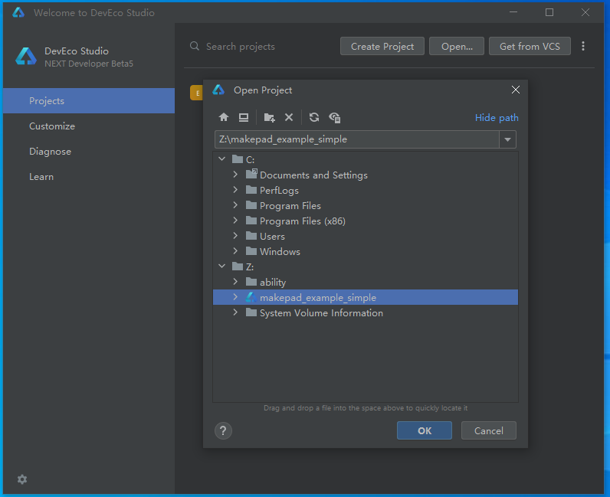Click the orange project icon behind dialog
Image resolution: width=610 pixels, height=497 pixels.
click(196, 93)
